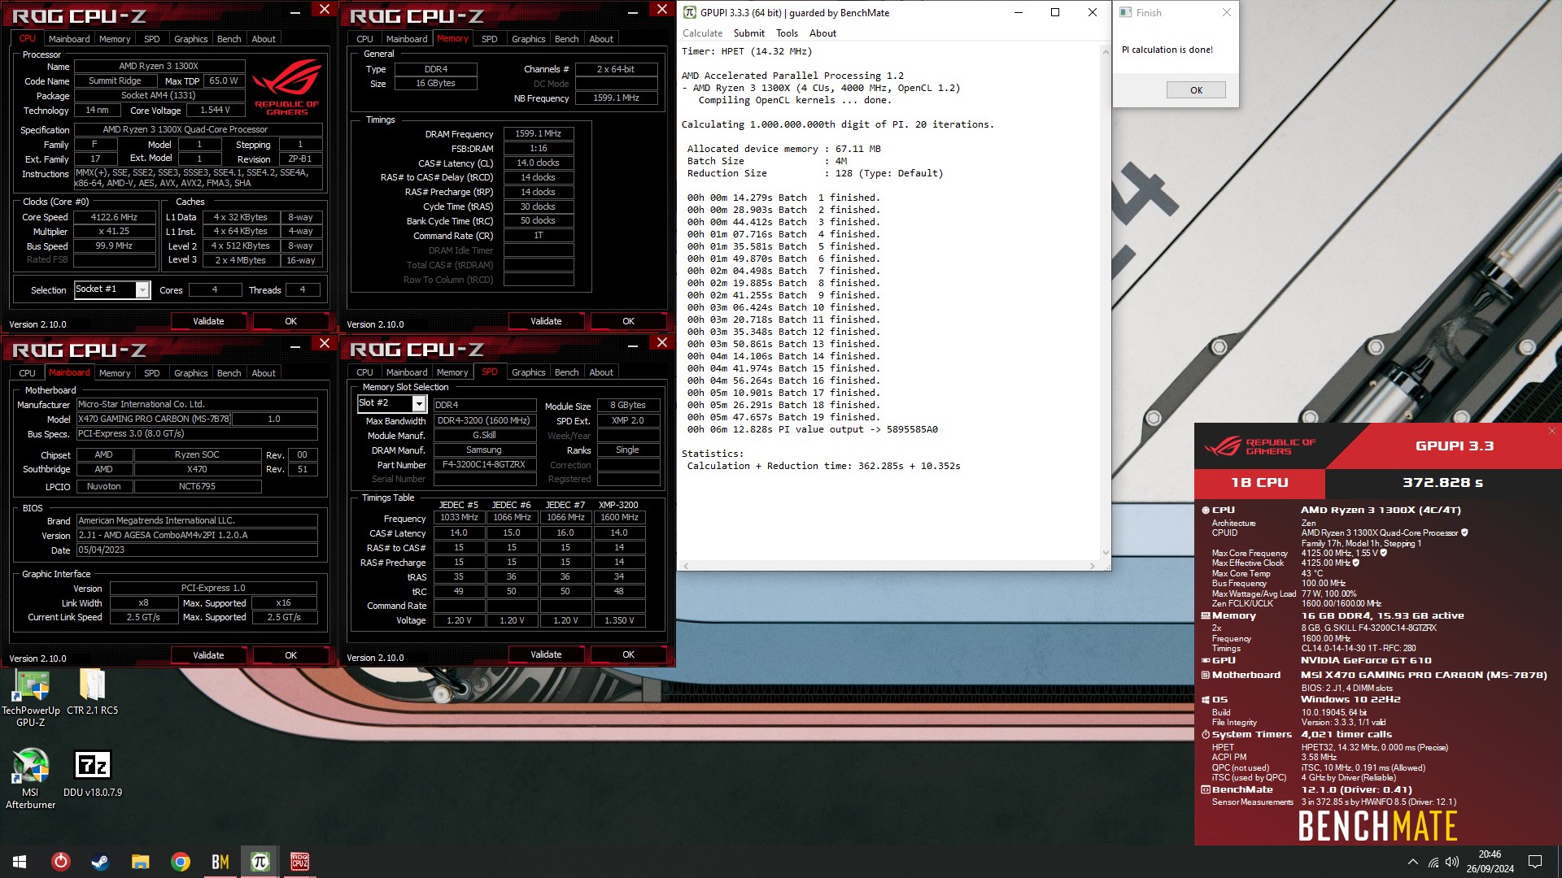1562x878 pixels.
Task: Open the Windows Start menu
Action: pos(20,862)
